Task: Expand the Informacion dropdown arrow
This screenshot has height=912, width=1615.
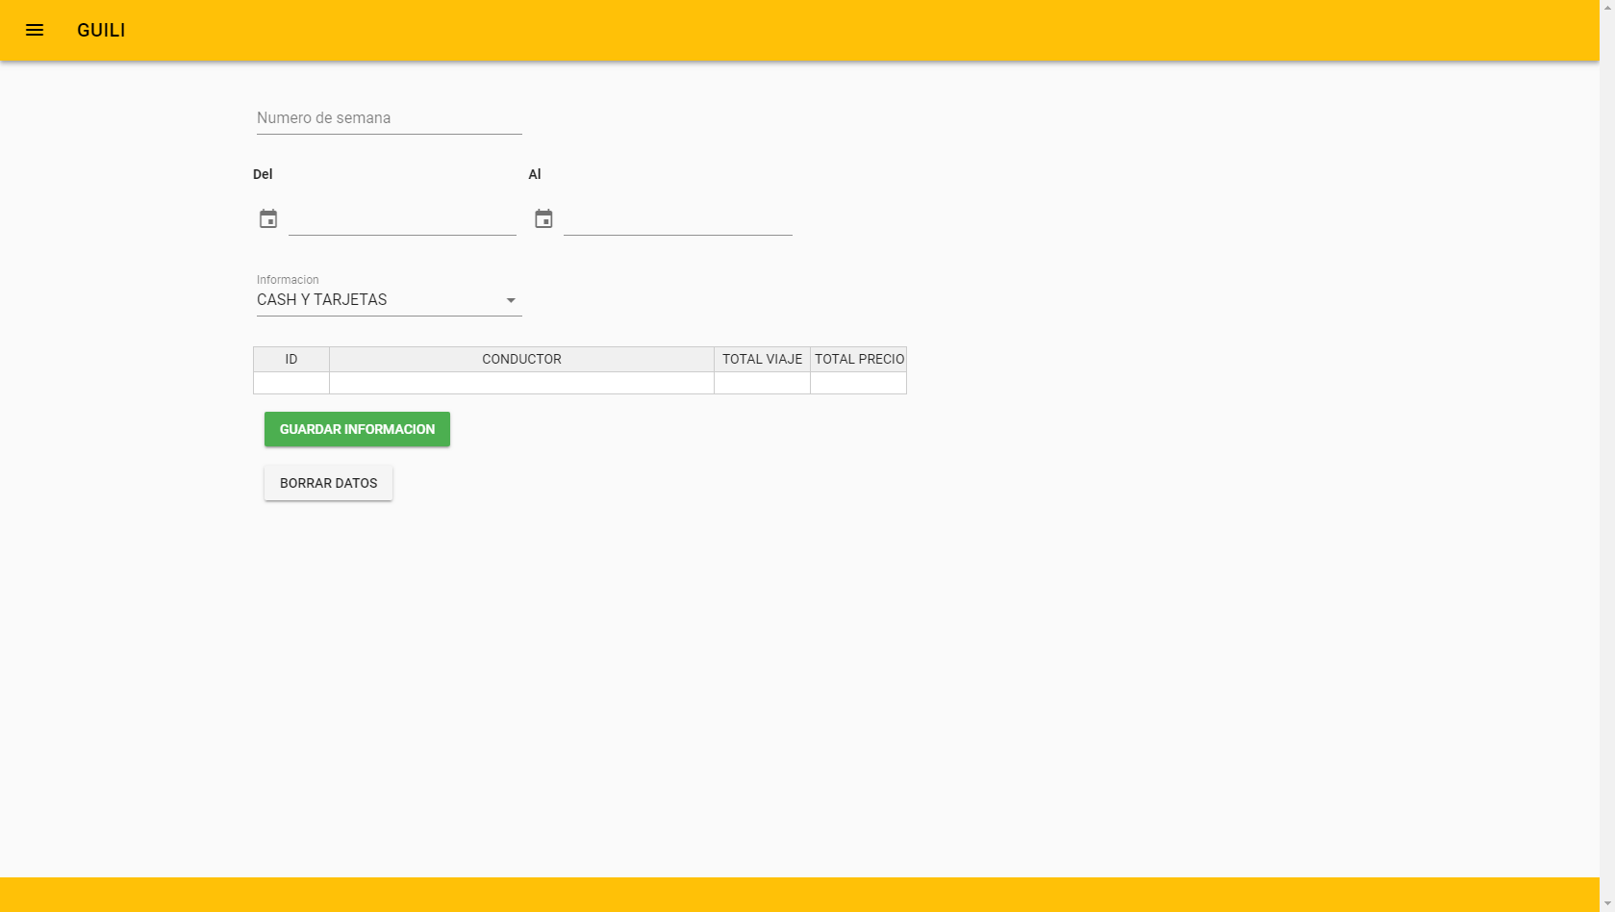Action: click(511, 300)
